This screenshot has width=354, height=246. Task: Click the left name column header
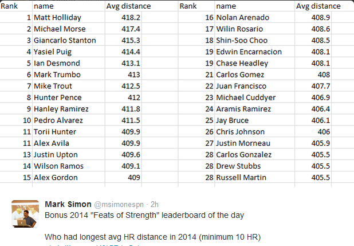pyautogui.click(x=44, y=6)
